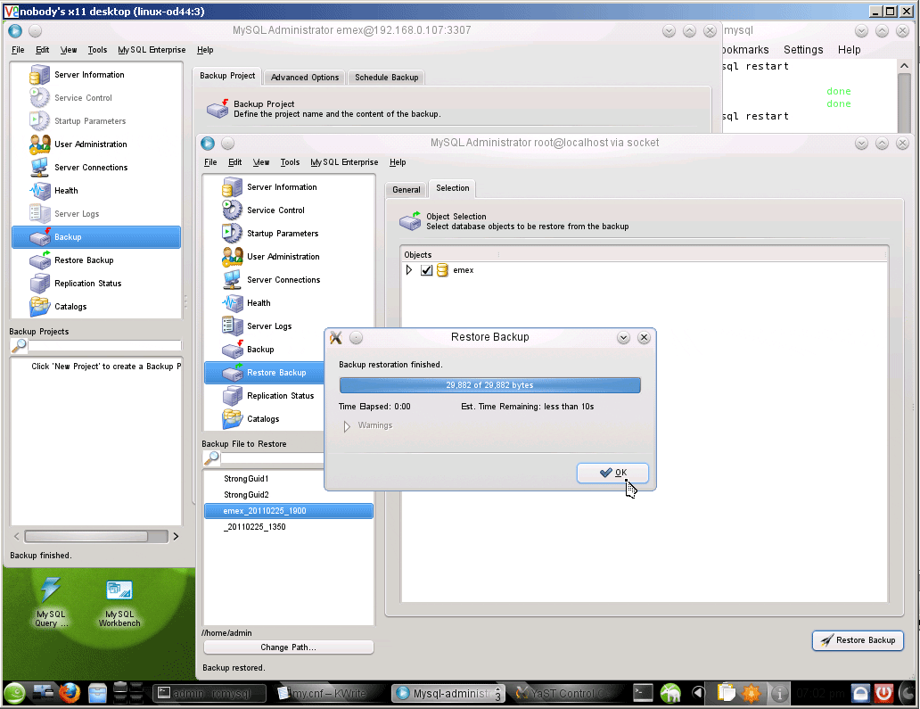Screen dimensions: 920x709
Task: Toggle the emex database checkbox
Action: [x=426, y=270]
